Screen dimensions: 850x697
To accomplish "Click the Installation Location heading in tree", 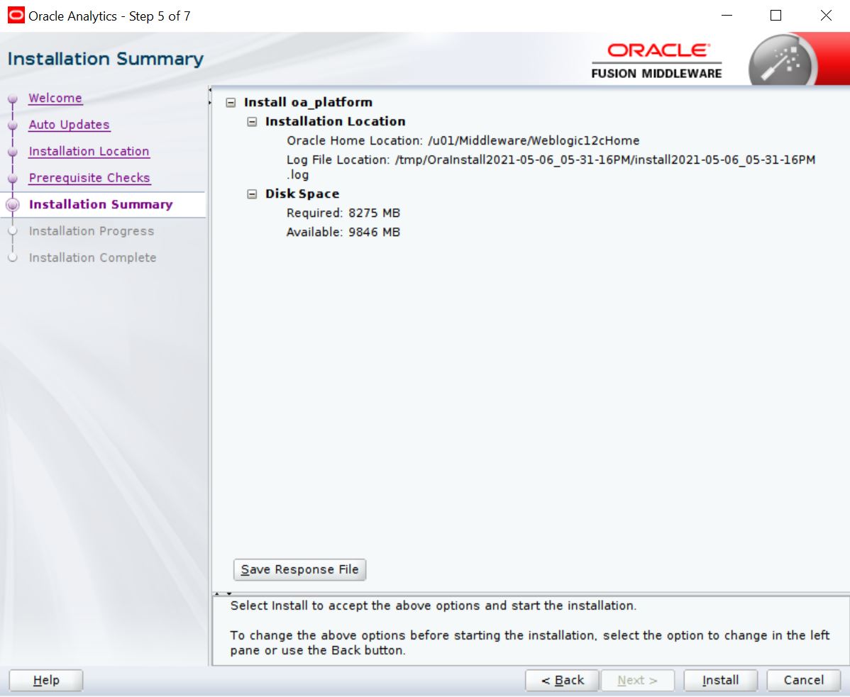I will (335, 121).
